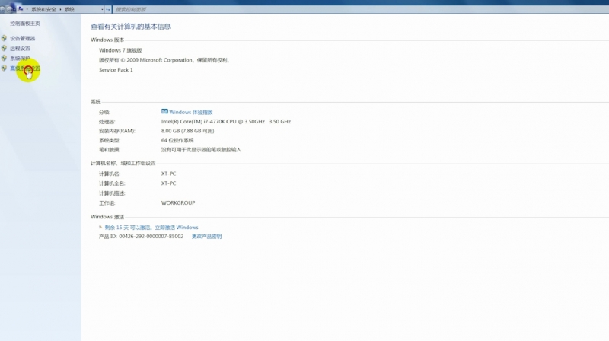Click the Microsoft Corporation copyright line
This screenshot has width=609, height=341.
164,60
